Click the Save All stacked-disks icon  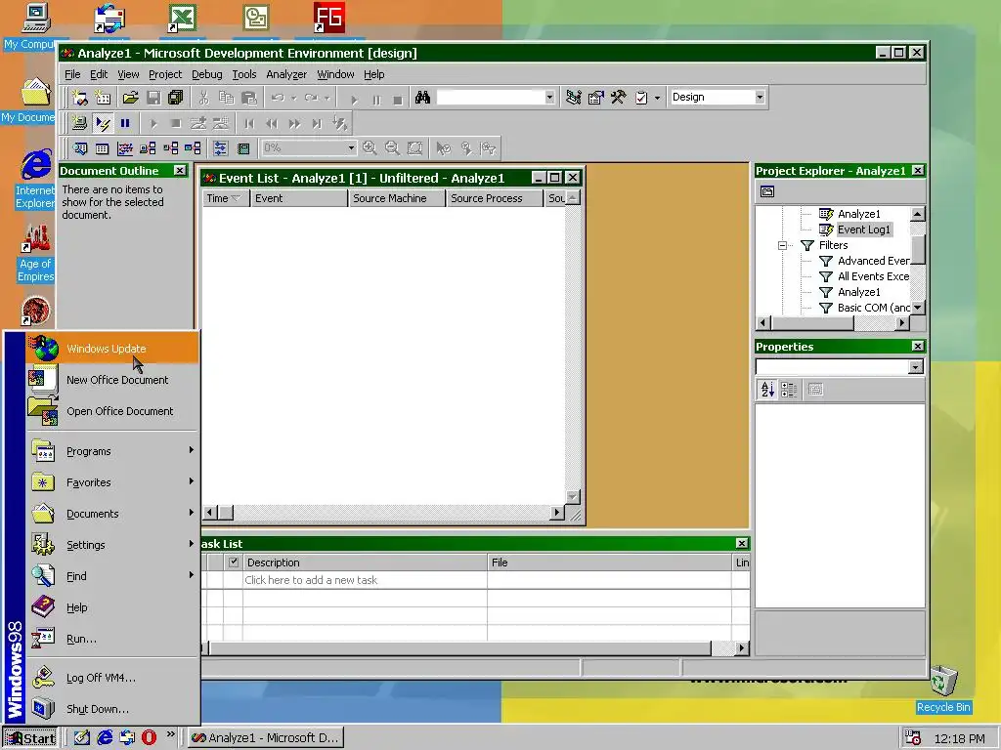[176, 98]
